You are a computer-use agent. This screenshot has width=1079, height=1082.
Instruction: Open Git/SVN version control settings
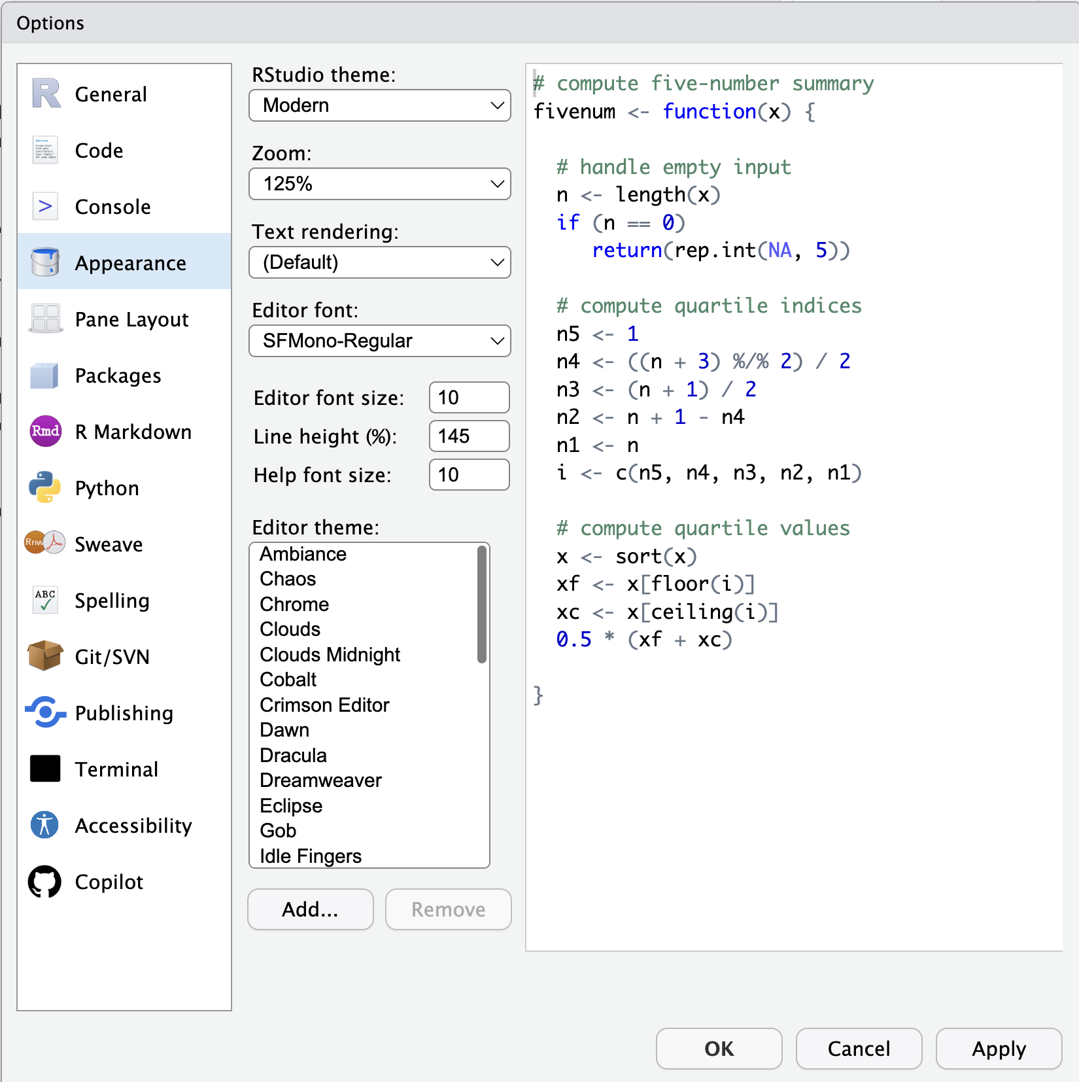112,656
